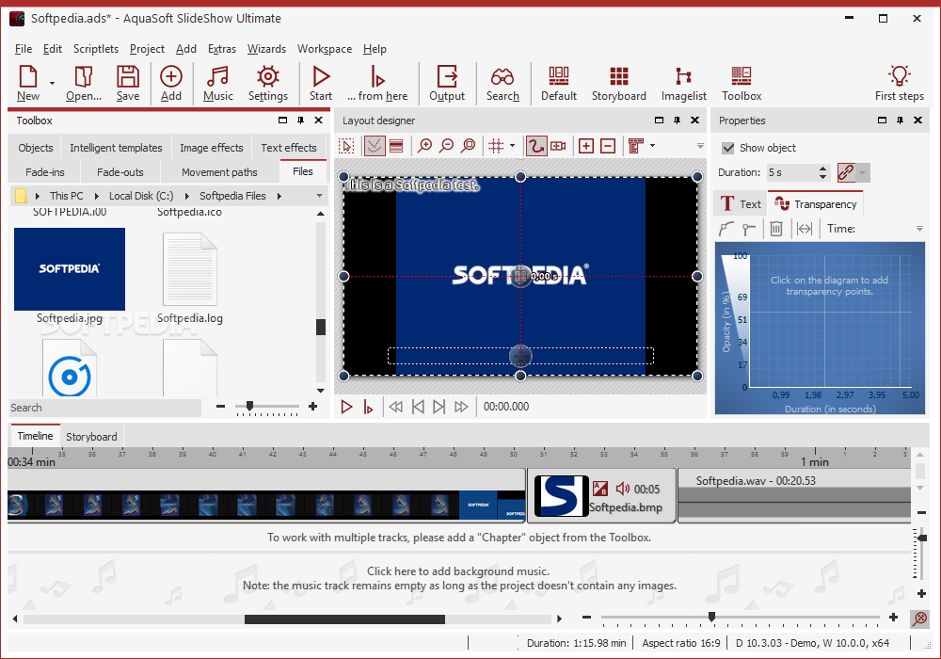Open the Workspace menu
Image resolution: width=941 pixels, height=659 pixels.
[x=325, y=49]
